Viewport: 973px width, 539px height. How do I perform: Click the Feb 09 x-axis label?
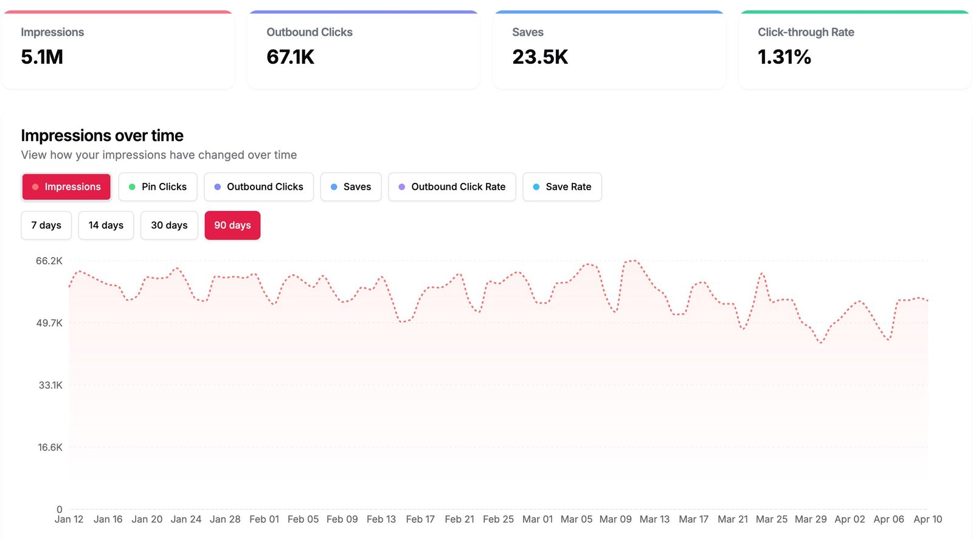tap(342, 519)
